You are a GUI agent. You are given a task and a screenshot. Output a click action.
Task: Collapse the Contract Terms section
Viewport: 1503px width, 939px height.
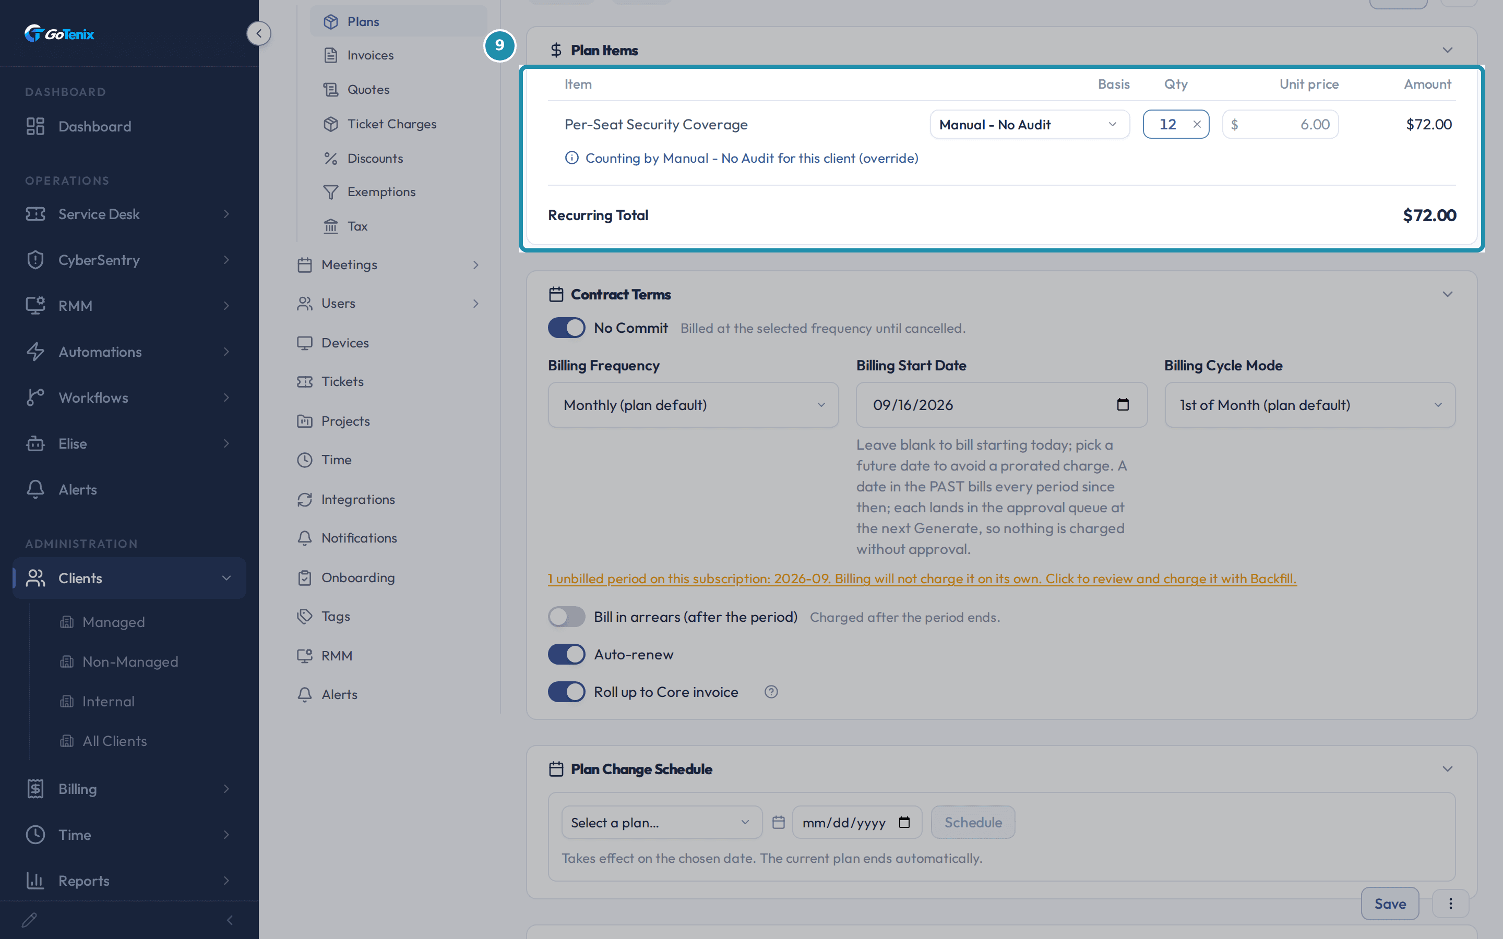1448,294
